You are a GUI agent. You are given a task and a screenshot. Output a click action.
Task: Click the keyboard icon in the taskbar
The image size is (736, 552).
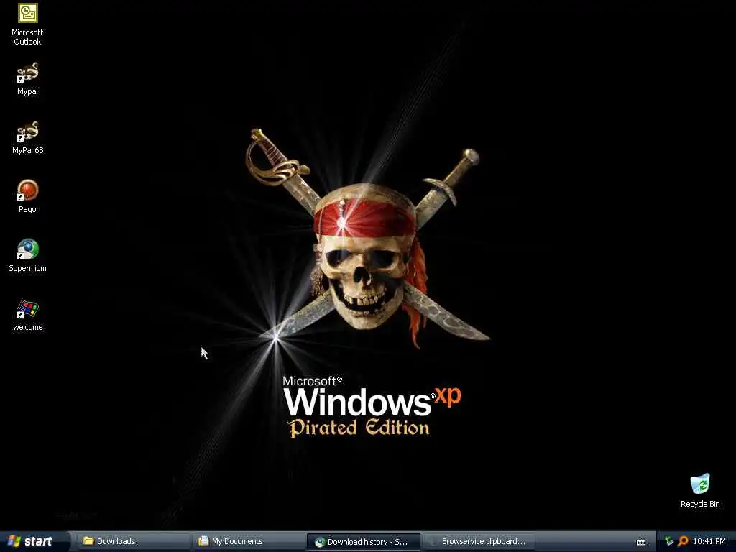641,542
